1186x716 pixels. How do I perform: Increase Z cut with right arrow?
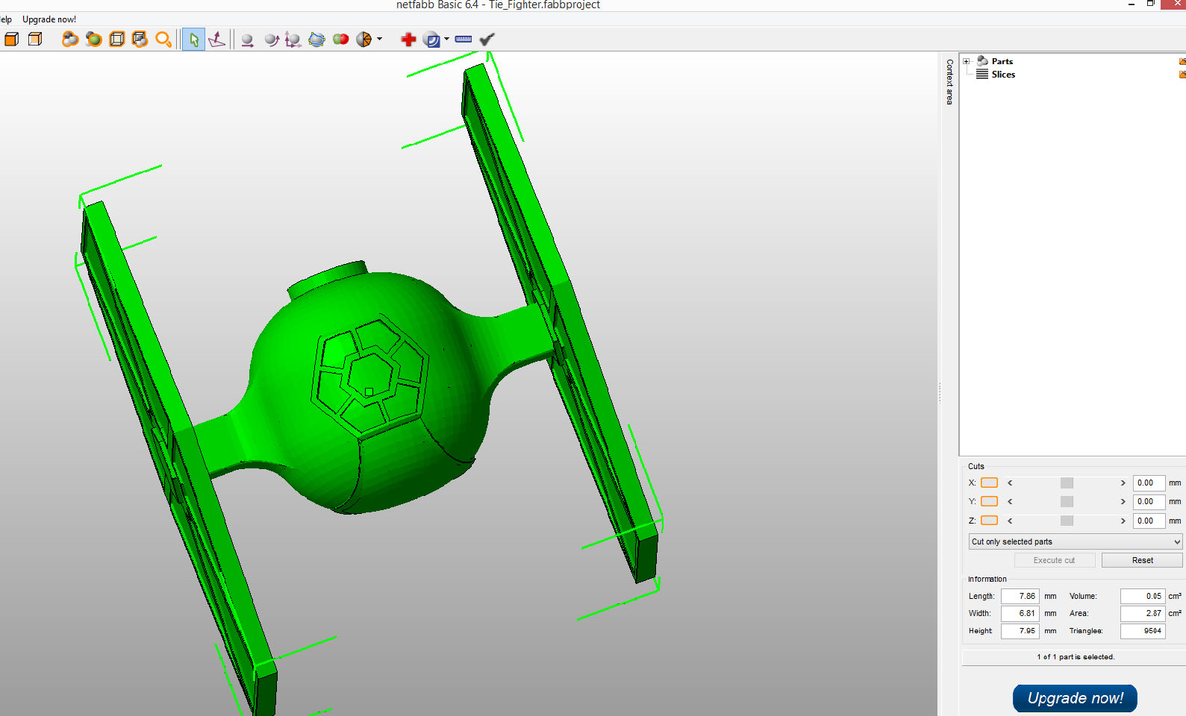click(1123, 521)
